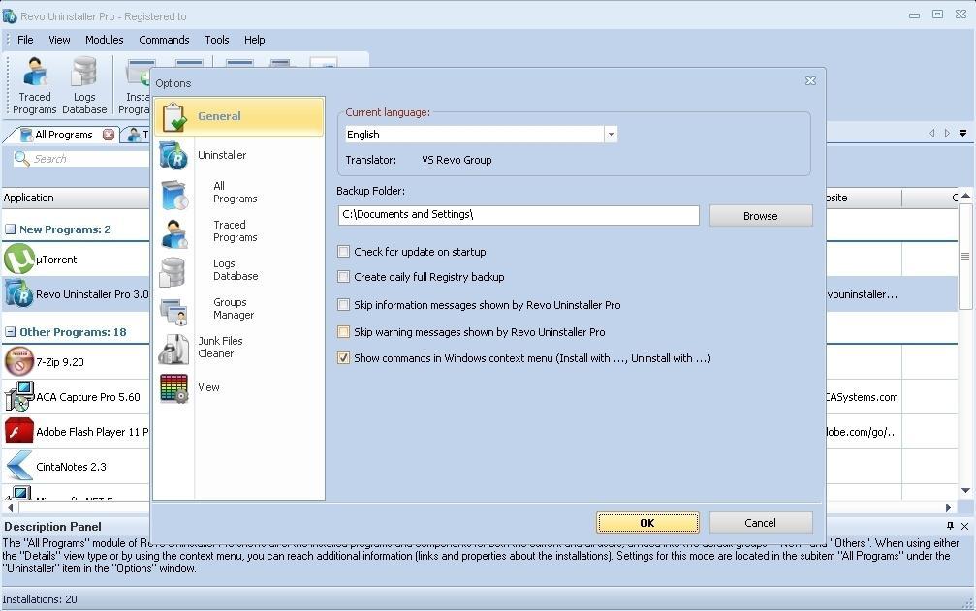Open the Commands menu

tap(164, 40)
